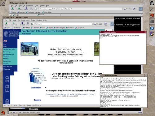Click the red creature icon in the dock

152,15
